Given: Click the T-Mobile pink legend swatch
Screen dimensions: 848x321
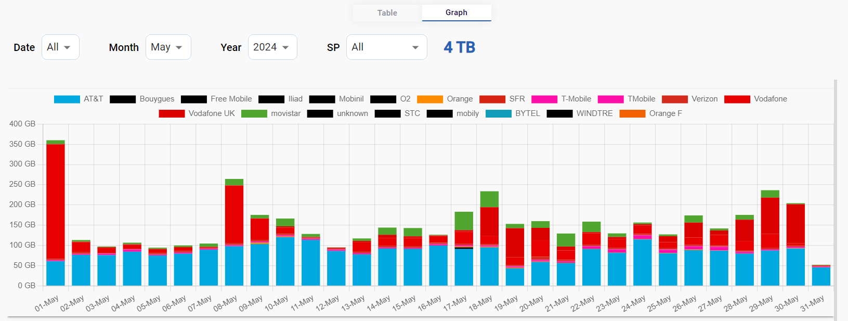Looking at the screenshot, I should pyautogui.click(x=544, y=99).
